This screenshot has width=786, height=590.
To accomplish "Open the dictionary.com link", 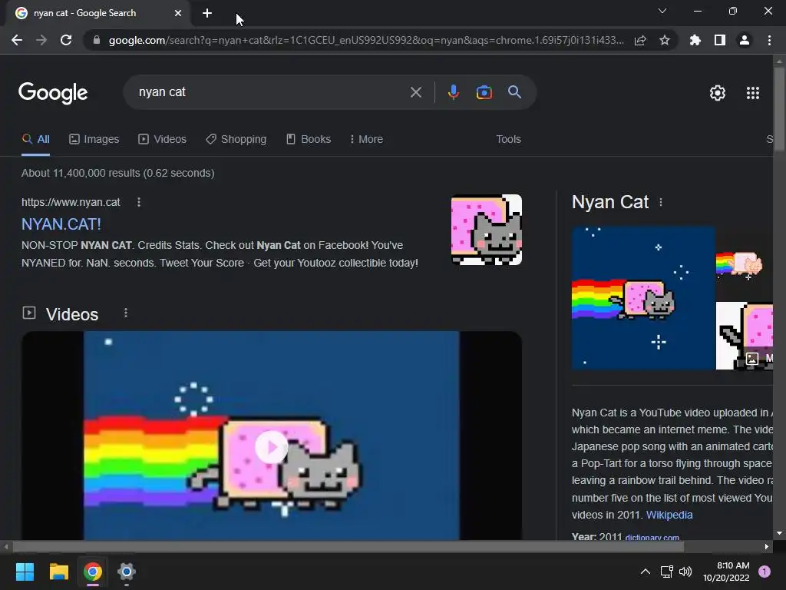I will pos(652,537).
